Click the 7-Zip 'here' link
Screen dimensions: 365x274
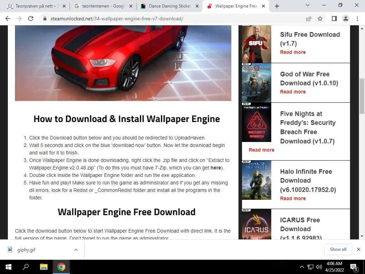(x=216, y=168)
